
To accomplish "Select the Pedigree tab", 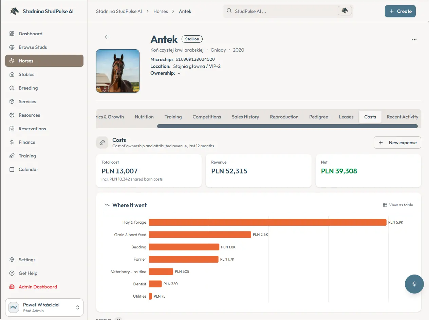I will [x=319, y=117].
